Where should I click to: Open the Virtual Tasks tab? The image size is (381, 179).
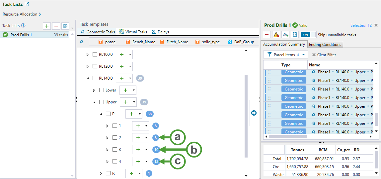[133, 32]
